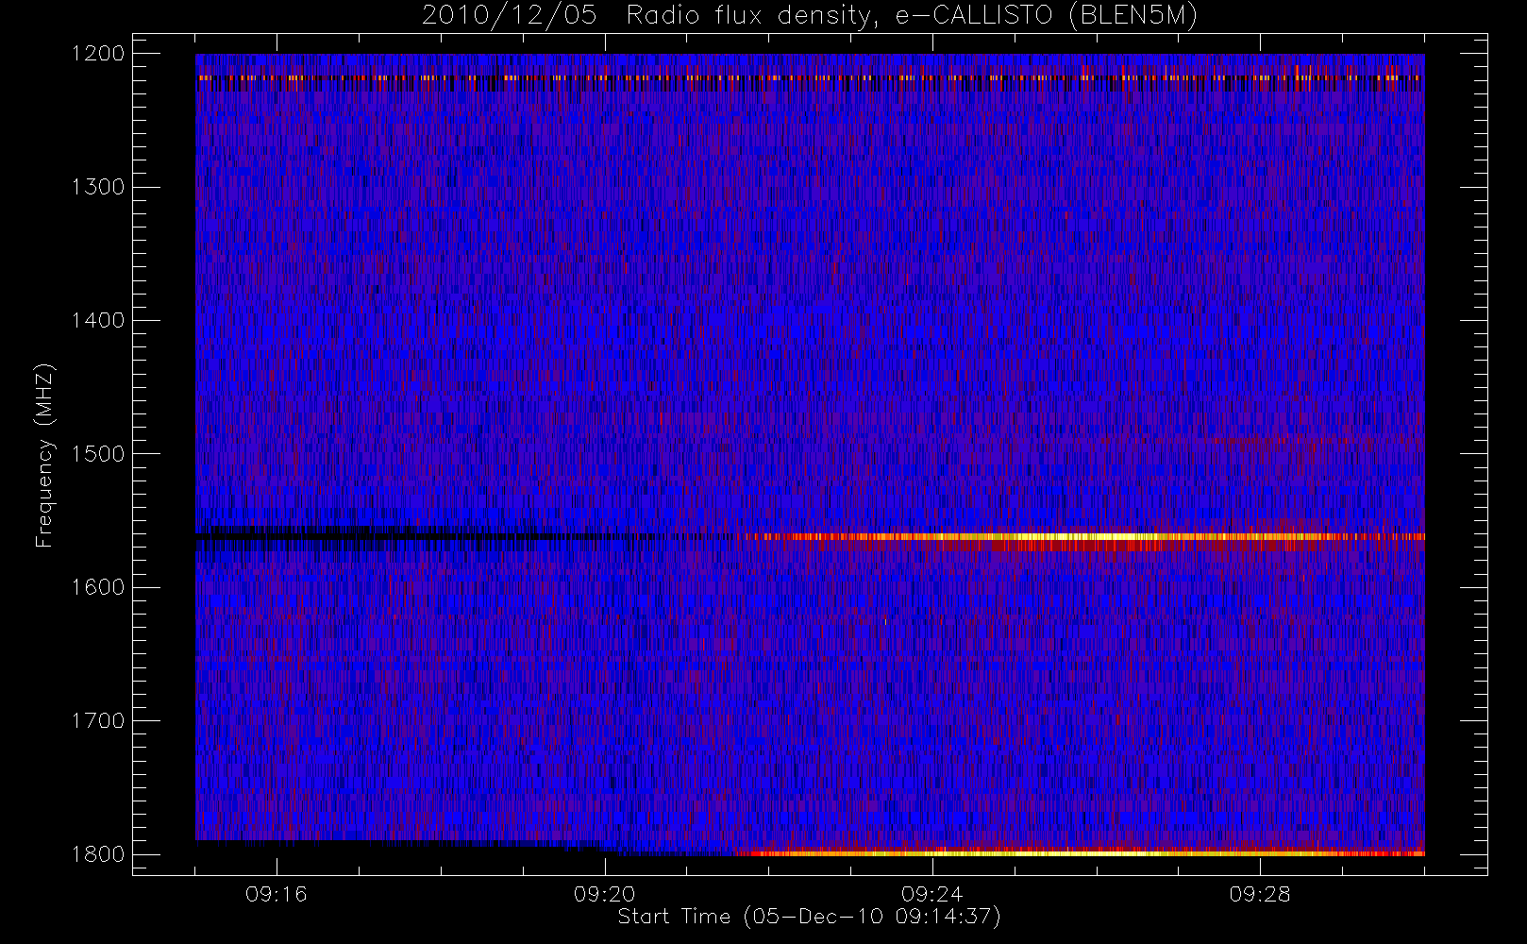Click the dotted orange interference line near 1220 MHz
The image size is (1527, 944).
point(810,77)
